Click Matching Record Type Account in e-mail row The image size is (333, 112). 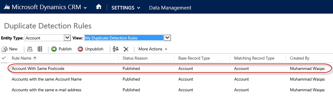pyautogui.click(x=241, y=90)
